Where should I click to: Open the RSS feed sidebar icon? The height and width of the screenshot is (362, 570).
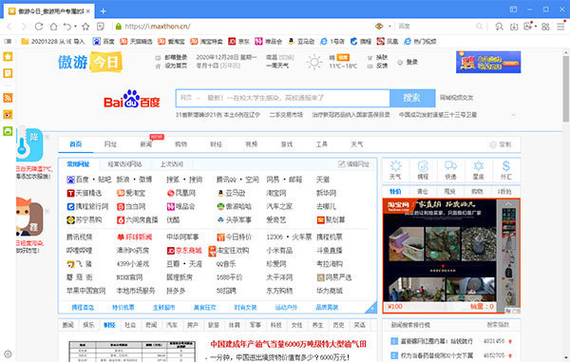click(8, 98)
